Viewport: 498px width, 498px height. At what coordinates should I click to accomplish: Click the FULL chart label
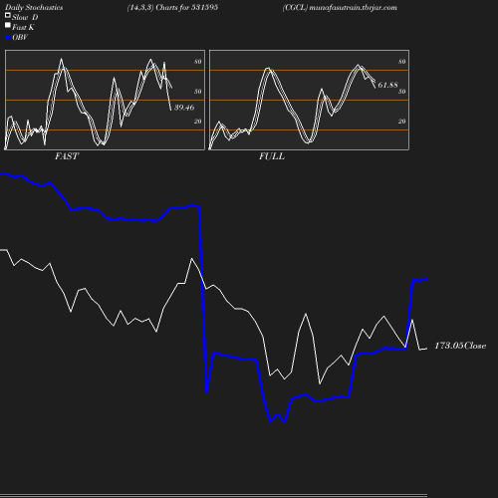272,156
